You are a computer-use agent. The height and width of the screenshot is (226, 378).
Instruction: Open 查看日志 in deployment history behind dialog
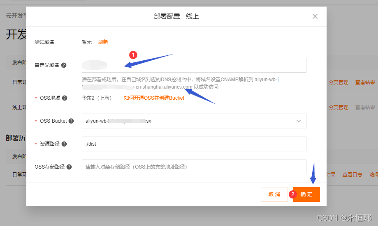[352, 175]
